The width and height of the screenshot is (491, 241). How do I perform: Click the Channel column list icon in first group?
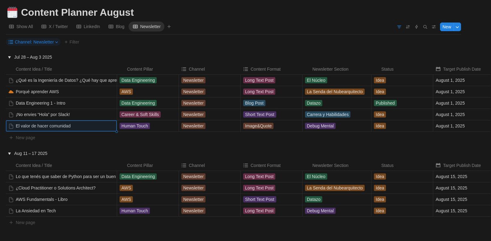click(184, 69)
